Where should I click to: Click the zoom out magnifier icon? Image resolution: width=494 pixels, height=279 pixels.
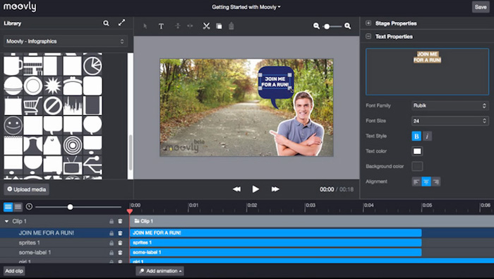pyautogui.click(x=316, y=26)
